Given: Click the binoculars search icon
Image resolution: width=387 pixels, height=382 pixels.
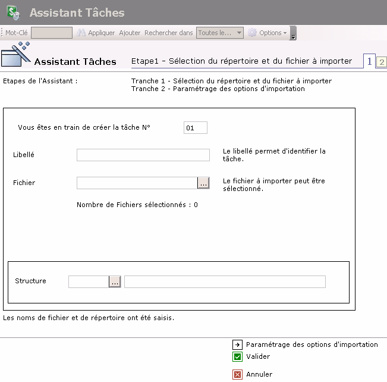Looking at the screenshot, I should tap(81, 33).
